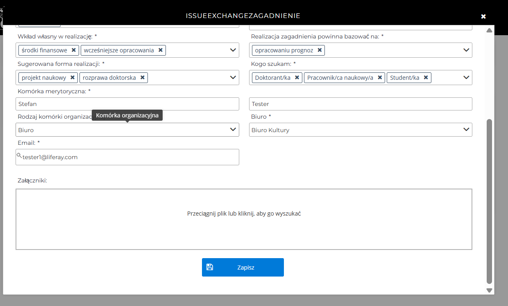Expand the 'Wkład własny w realizację' dropdown

pos(233,50)
